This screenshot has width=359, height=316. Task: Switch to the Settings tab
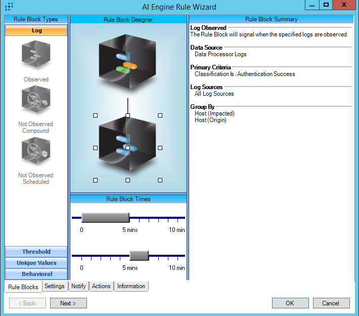(x=54, y=286)
